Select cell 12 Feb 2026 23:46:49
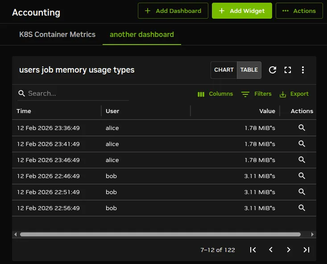Viewport: 327px width, 264px height. tap(48, 160)
